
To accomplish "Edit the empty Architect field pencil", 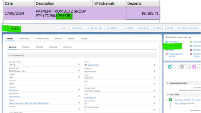I will 79,109.
